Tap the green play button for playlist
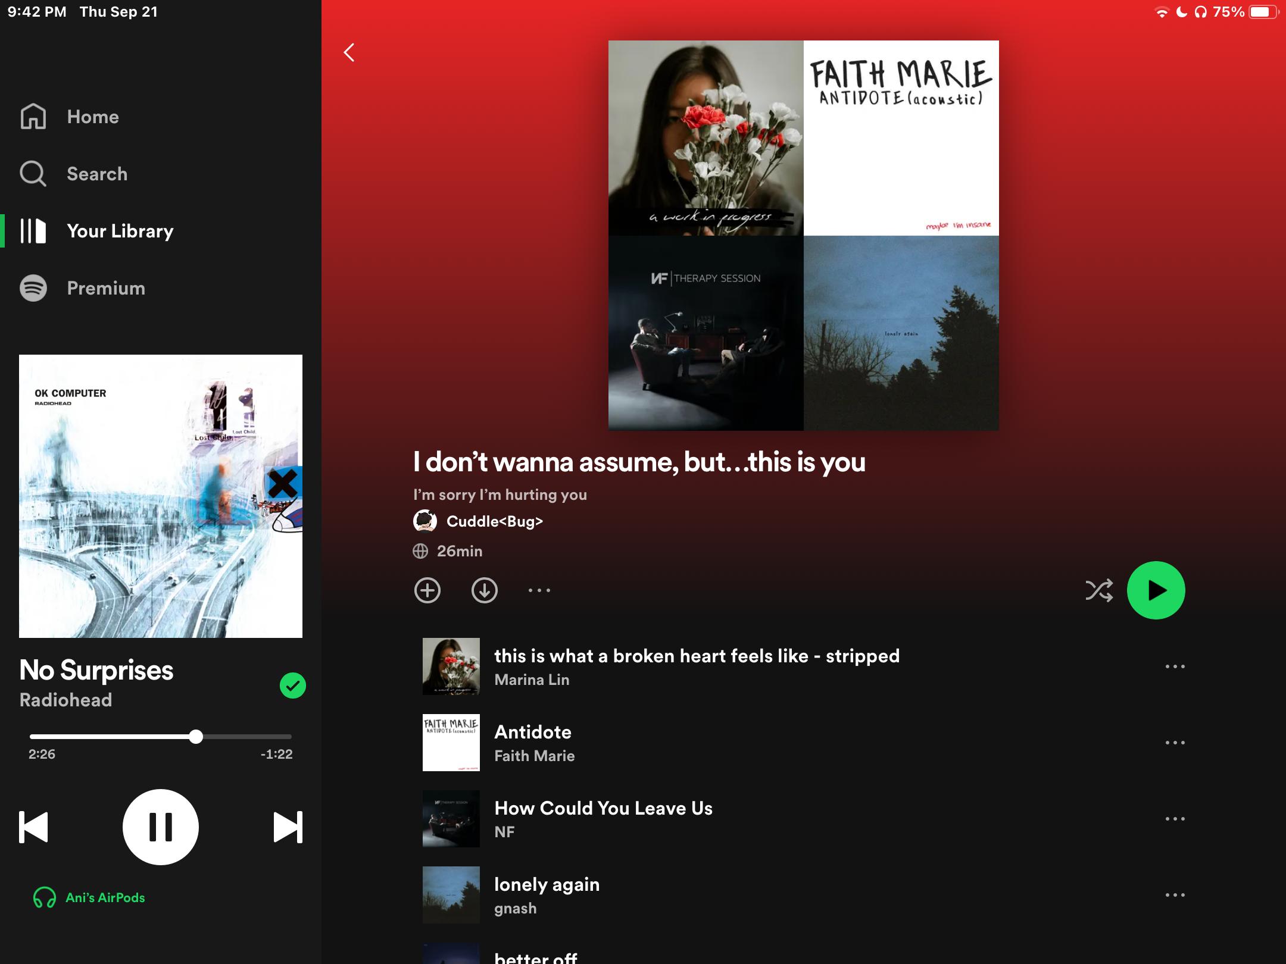This screenshot has width=1286, height=964. 1156,590
